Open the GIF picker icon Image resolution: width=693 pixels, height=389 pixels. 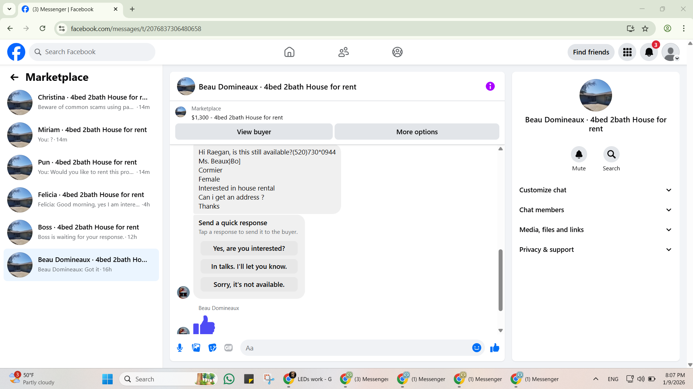pyautogui.click(x=228, y=348)
